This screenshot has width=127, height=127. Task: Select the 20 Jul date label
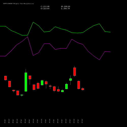tap(58, 121)
